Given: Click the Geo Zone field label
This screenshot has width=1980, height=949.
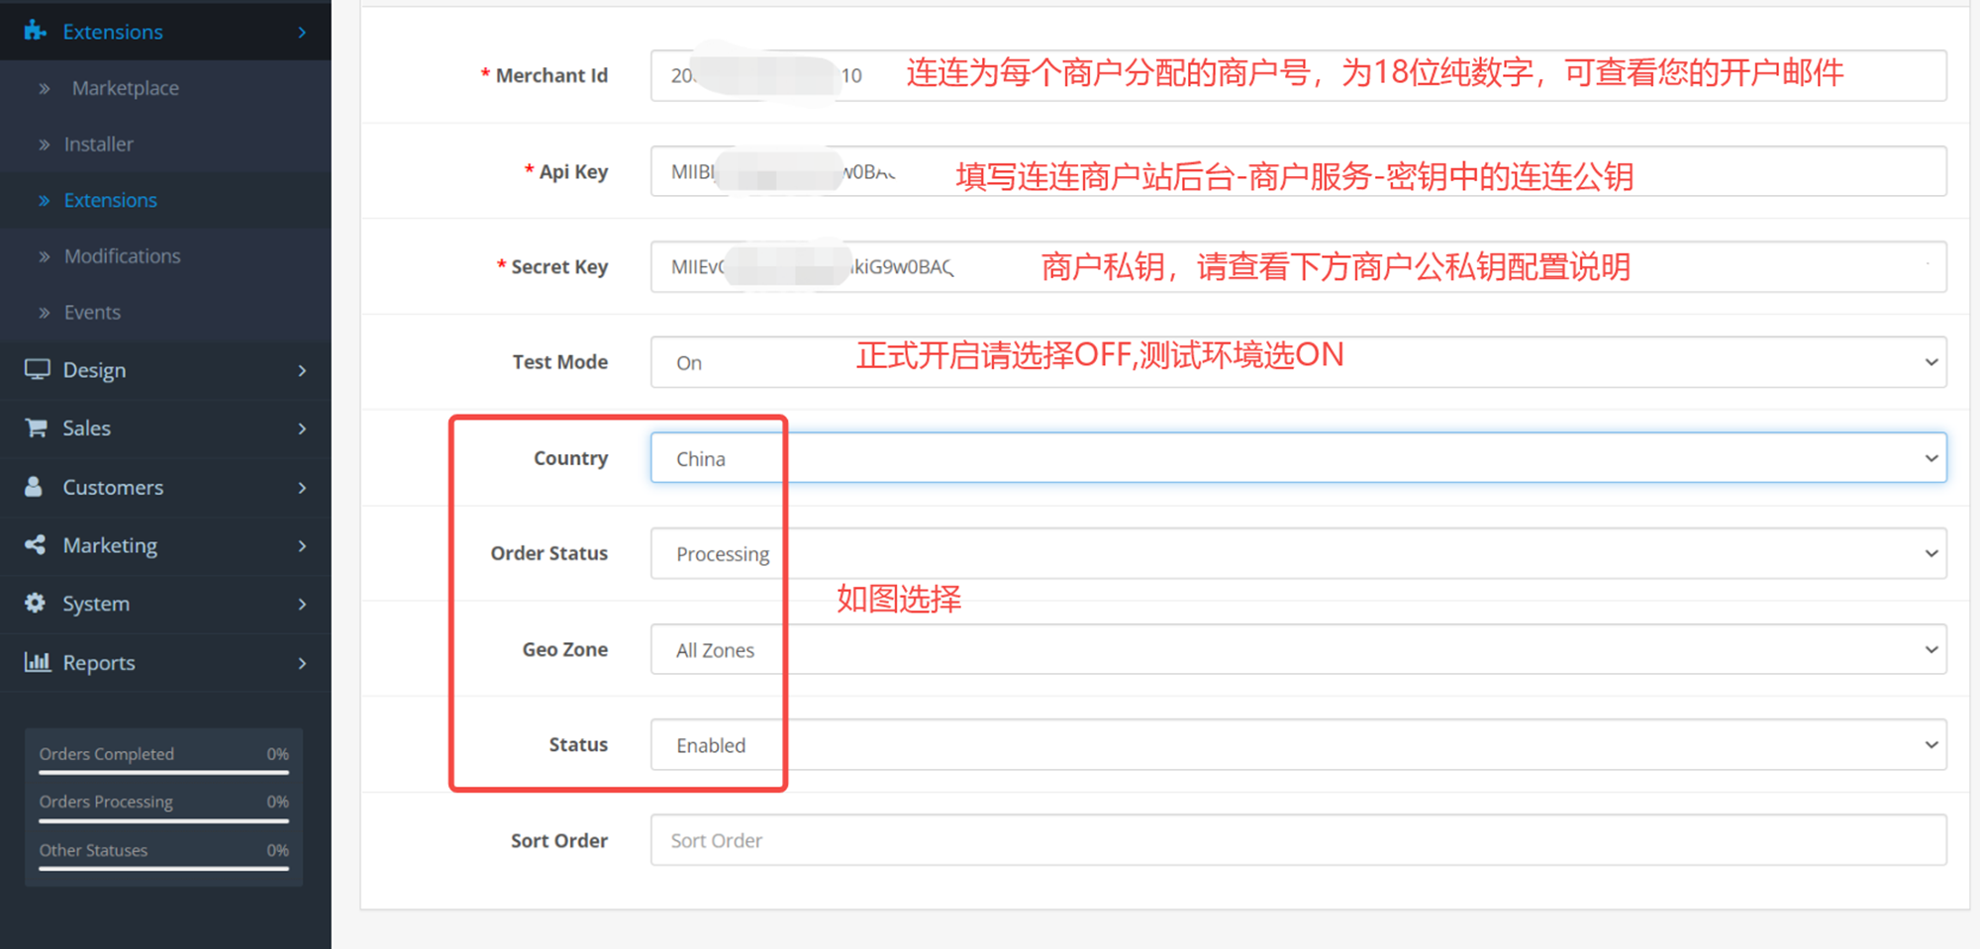Looking at the screenshot, I should (x=565, y=649).
